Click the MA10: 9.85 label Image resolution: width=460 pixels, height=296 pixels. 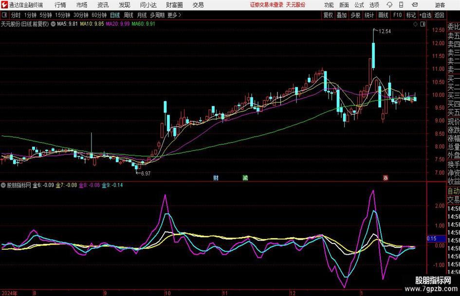92,24
